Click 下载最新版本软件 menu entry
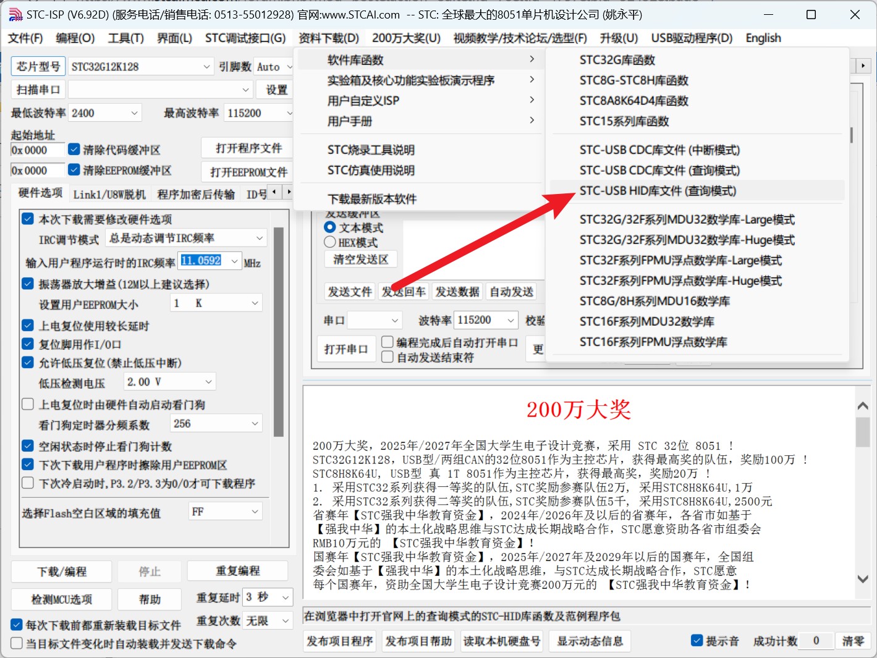877x658 pixels. tap(419, 198)
